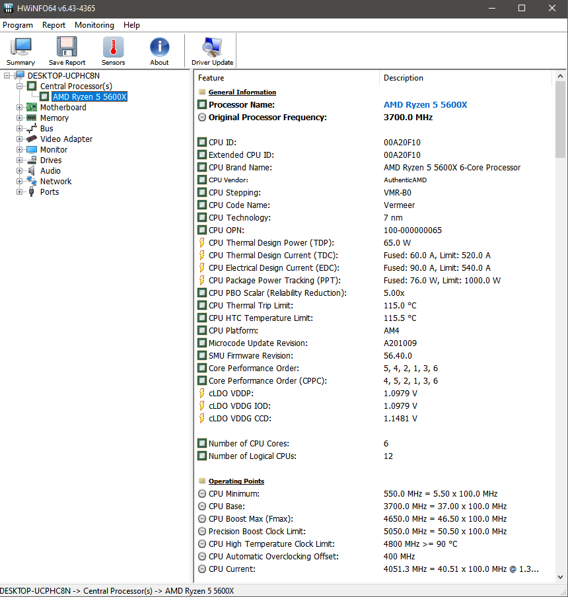Expand the Video Adapter node
The height and width of the screenshot is (597, 568).
click(19, 139)
